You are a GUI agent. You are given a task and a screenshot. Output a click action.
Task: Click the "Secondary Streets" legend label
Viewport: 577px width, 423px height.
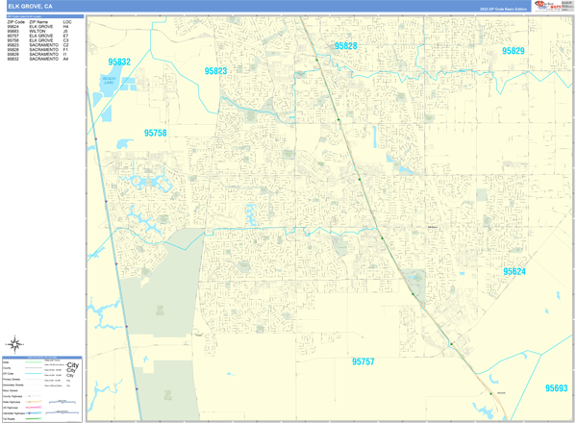click(x=13, y=386)
